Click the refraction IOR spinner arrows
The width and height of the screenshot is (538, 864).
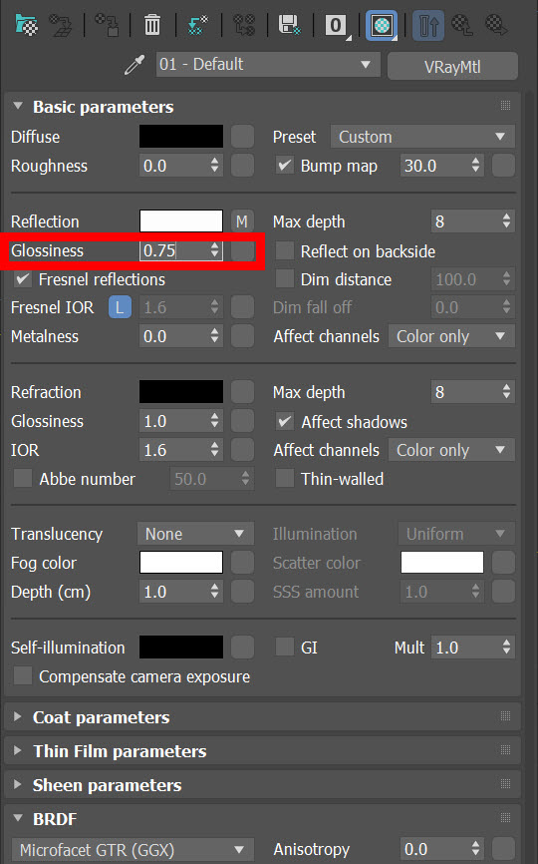point(215,450)
